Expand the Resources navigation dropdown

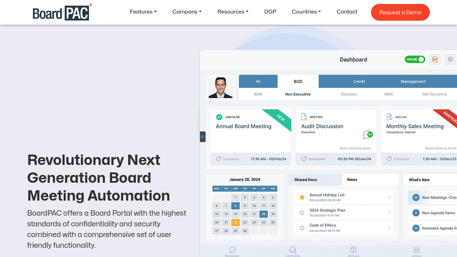233,12
